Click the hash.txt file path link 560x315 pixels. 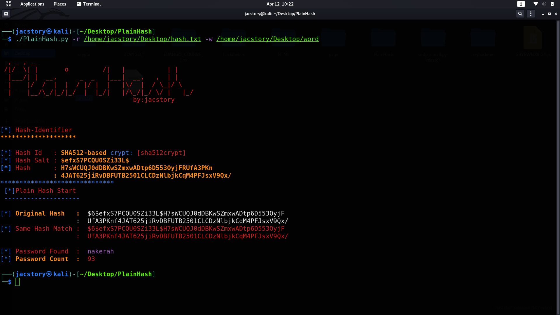142,39
